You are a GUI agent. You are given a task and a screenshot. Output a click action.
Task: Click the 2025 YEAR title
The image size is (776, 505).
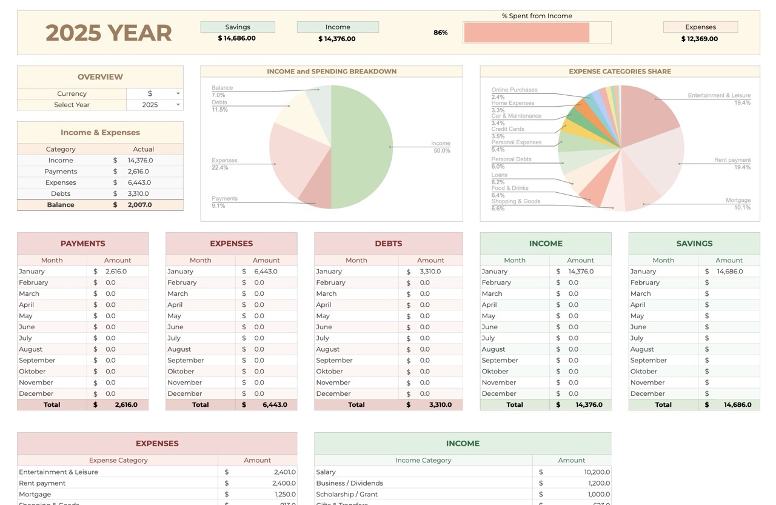[x=109, y=33]
